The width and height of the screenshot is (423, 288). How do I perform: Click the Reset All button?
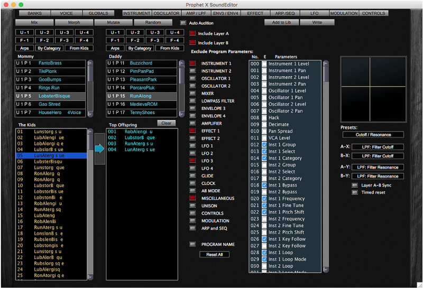(214, 255)
